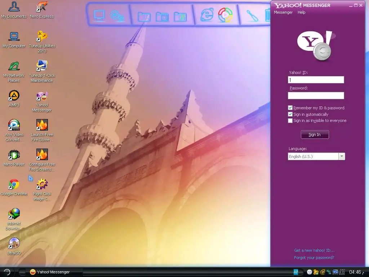Launch TuneUp Utilities 2013 shortcut
369x277 pixels.
point(42,42)
